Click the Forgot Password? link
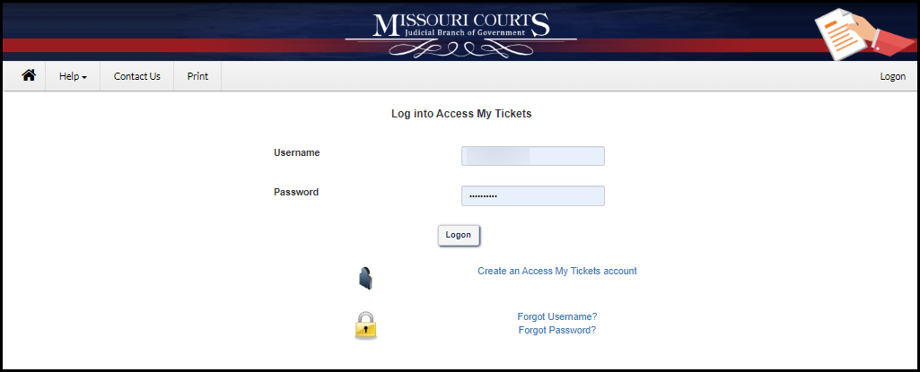Image resolution: width=920 pixels, height=372 pixels. [556, 330]
